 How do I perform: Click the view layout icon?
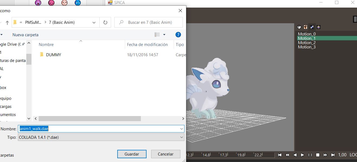(x=157, y=35)
